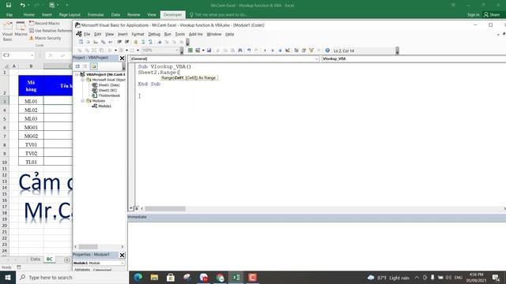Screen dimensions: 506x284
Task: Click the code window horizontal scrollbar thumb
Action: pyautogui.click(x=165, y=208)
